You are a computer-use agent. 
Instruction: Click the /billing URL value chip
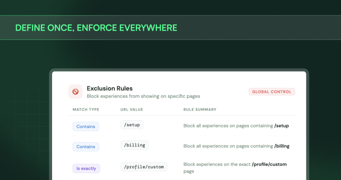134,145
